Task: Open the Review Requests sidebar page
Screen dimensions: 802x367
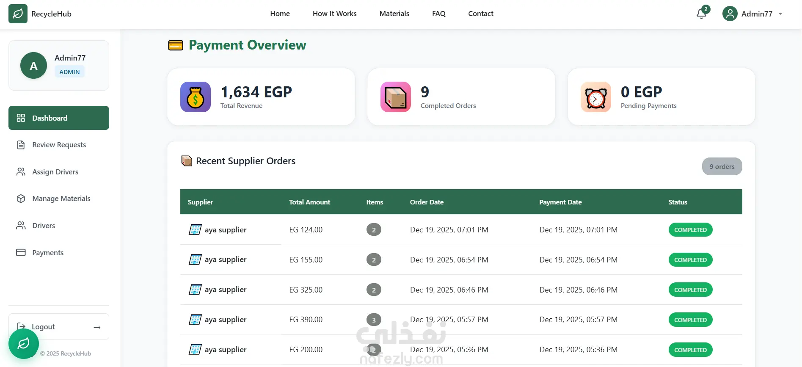Action: click(59, 145)
